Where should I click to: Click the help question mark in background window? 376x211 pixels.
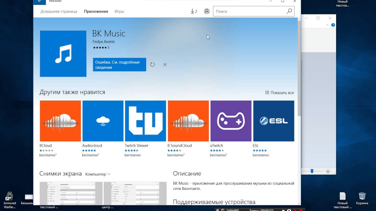(x=333, y=25)
